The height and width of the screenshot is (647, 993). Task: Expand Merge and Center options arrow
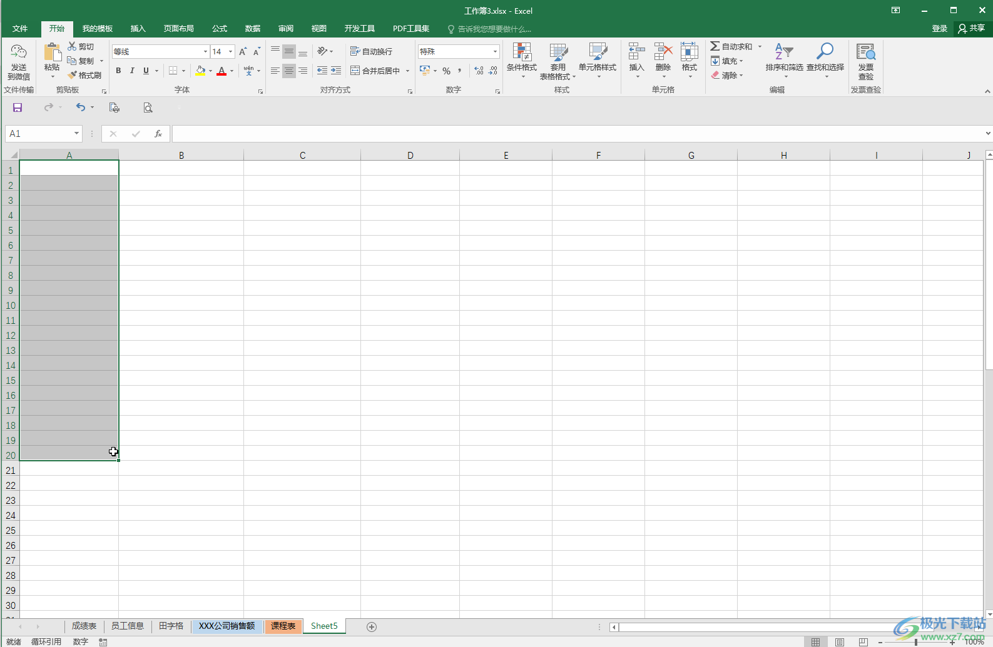click(x=407, y=71)
